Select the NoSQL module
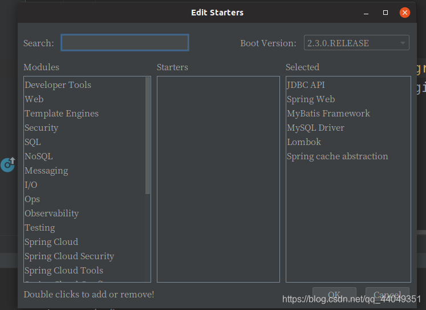The width and height of the screenshot is (426, 310). [39, 156]
